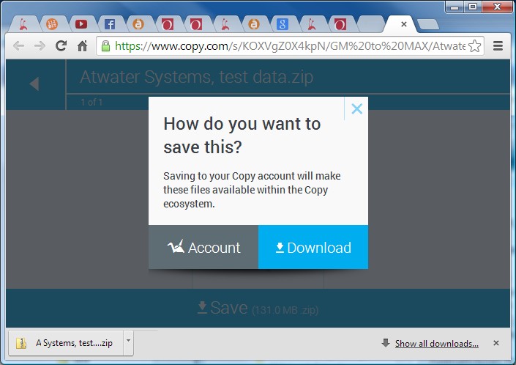
Task: Click the Atwater Systems, test data.zip title
Action: [x=196, y=77]
